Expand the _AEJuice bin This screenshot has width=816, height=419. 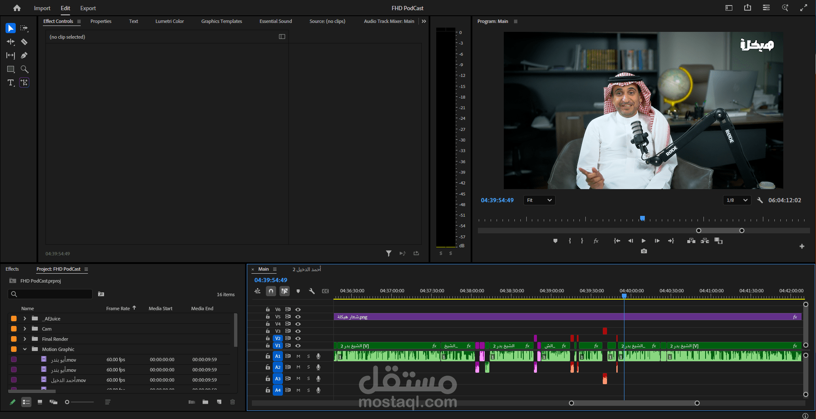tap(25, 319)
